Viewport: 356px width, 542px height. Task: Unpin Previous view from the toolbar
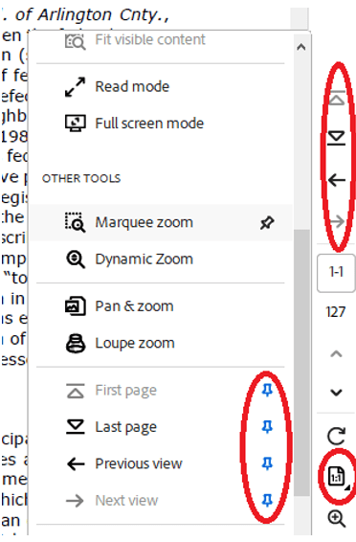pos(267,463)
